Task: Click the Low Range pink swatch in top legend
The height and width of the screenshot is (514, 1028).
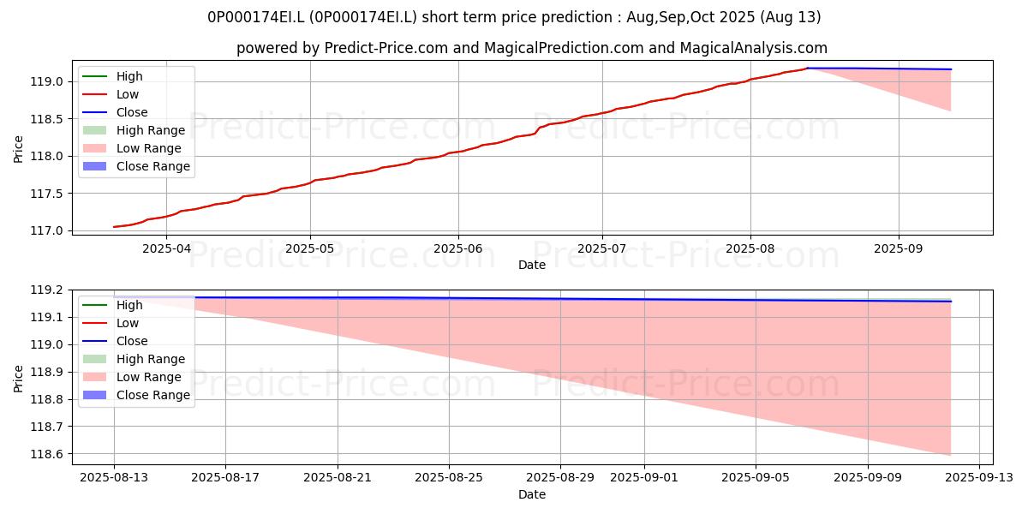Action: (x=95, y=148)
